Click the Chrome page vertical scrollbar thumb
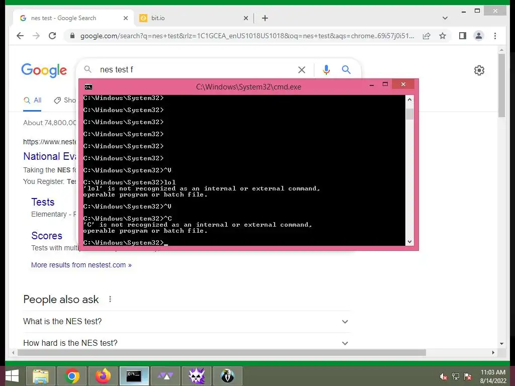Screen dimensions: 515x386 point(501,85)
